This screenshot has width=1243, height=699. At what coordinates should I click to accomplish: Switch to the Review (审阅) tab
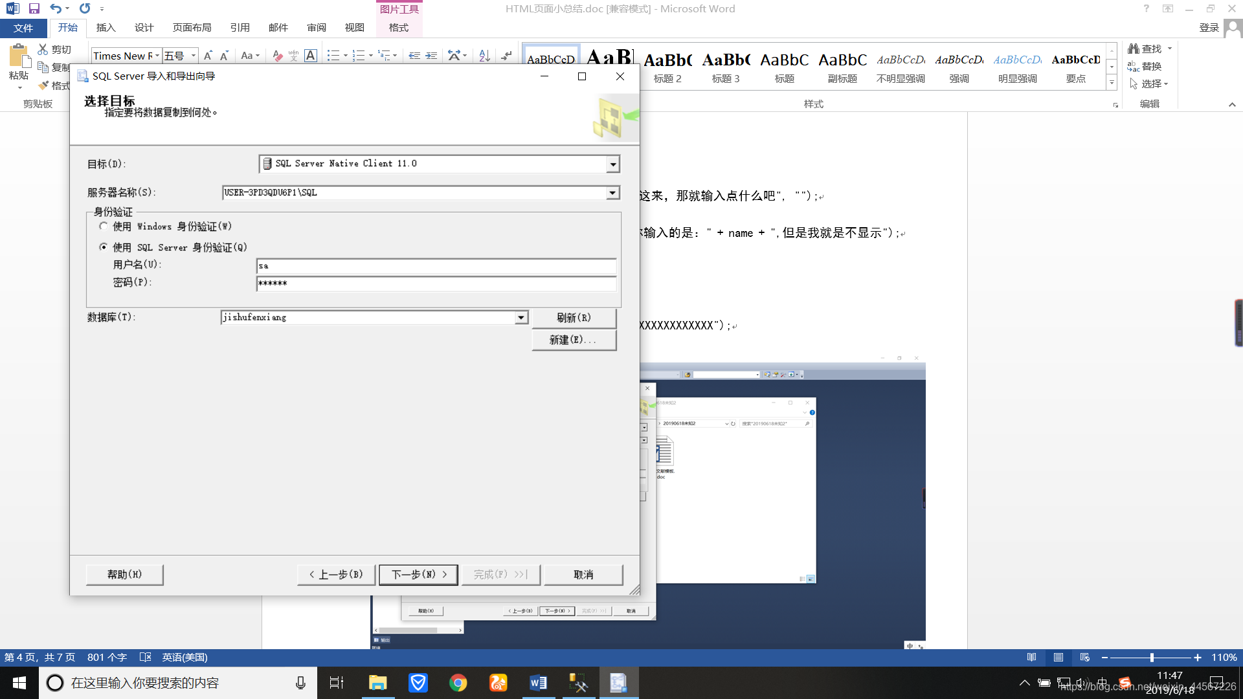(317, 27)
